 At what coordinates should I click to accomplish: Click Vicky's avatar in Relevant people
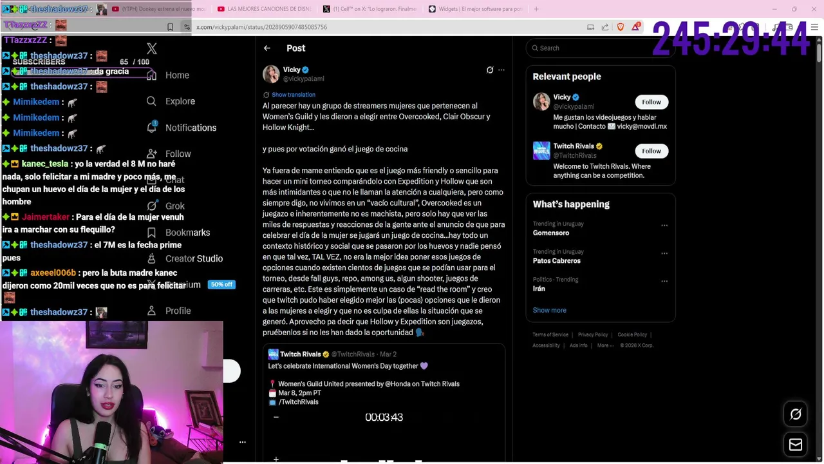point(541,102)
